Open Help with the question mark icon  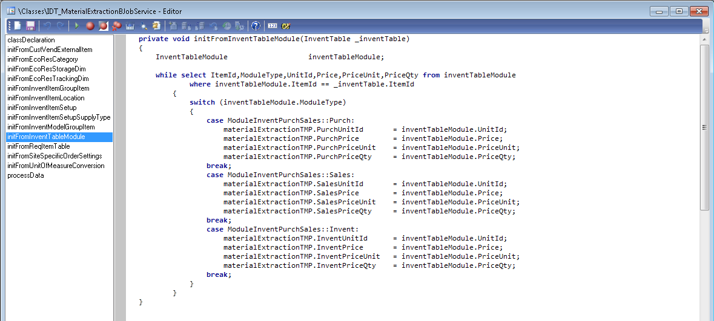point(256,26)
